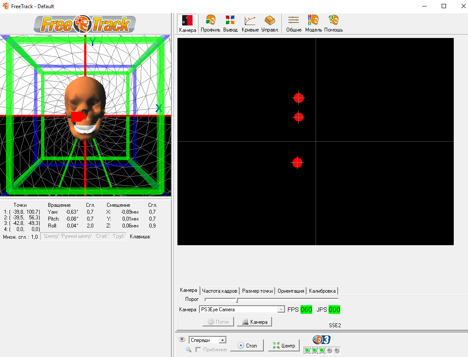Click the middle red tracked point
This screenshot has height=357, width=468.
pos(298,117)
